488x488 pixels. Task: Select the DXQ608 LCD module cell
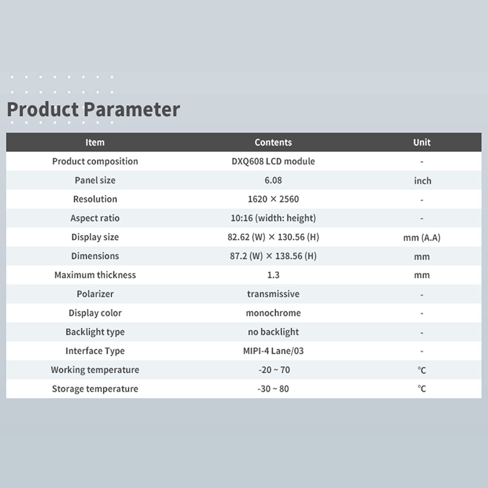click(273, 161)
